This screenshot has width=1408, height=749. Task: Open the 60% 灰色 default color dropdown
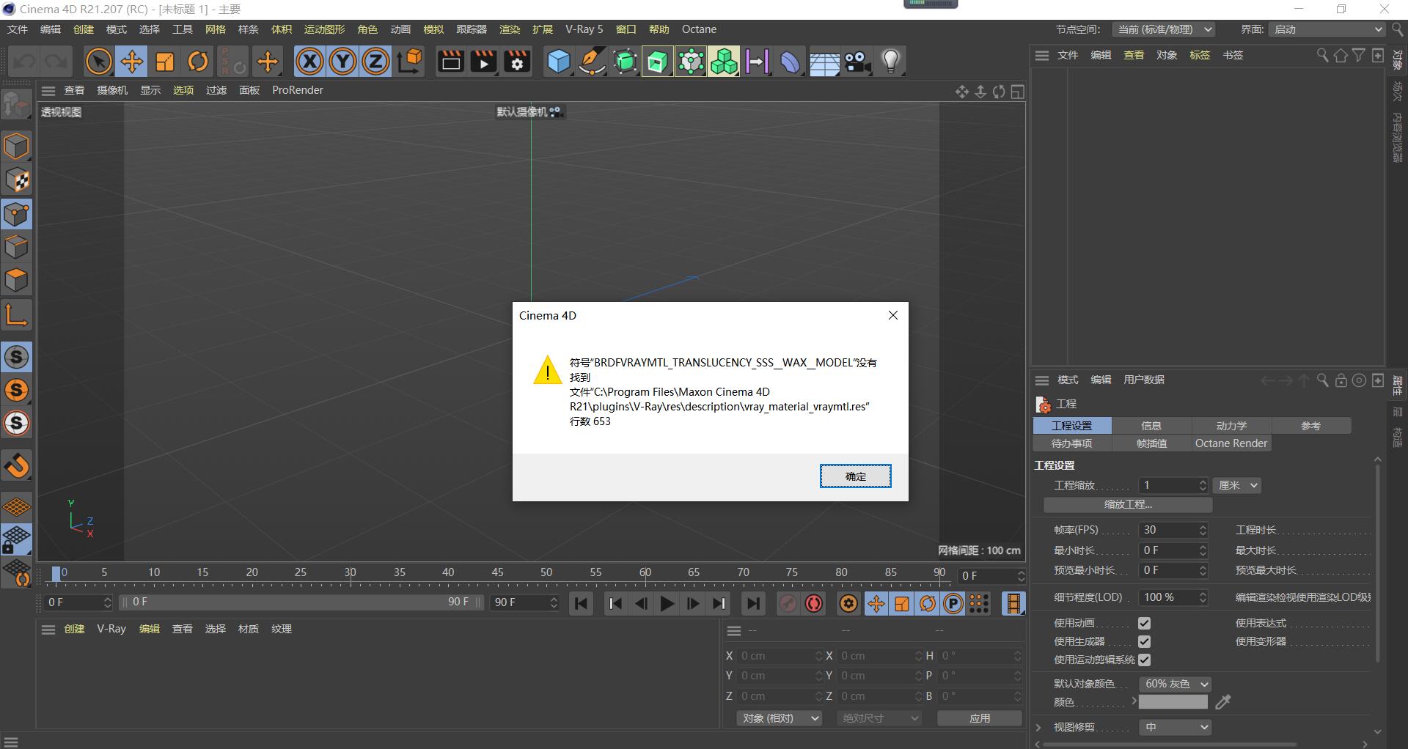point(1175,684)
